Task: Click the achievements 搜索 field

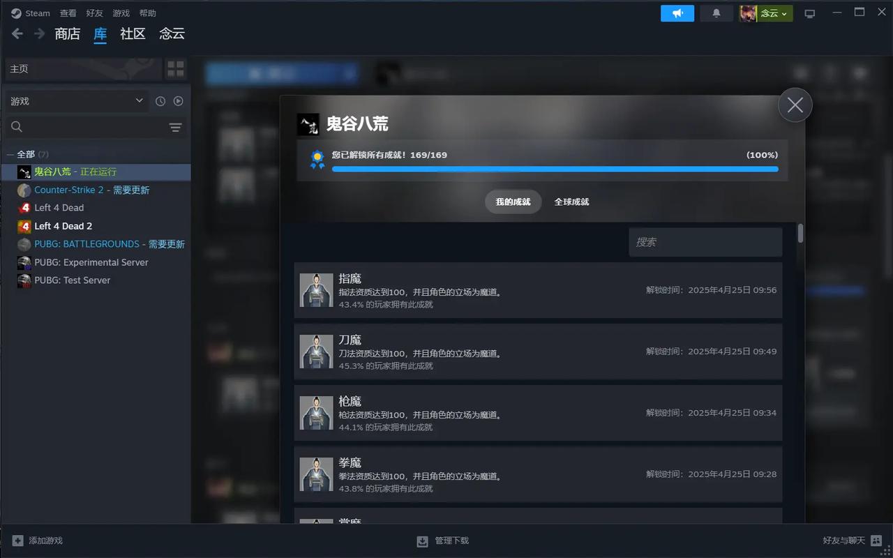Action: (705, 242)
